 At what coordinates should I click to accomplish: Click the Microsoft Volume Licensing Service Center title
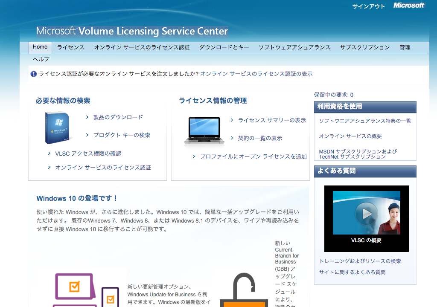pyautogui.click(x=132, y=31)
